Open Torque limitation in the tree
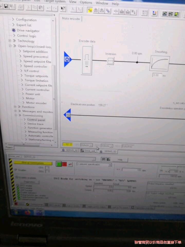The width and height of the screenshot is (185, 247). pyautogui.click(x=36, y=81)
